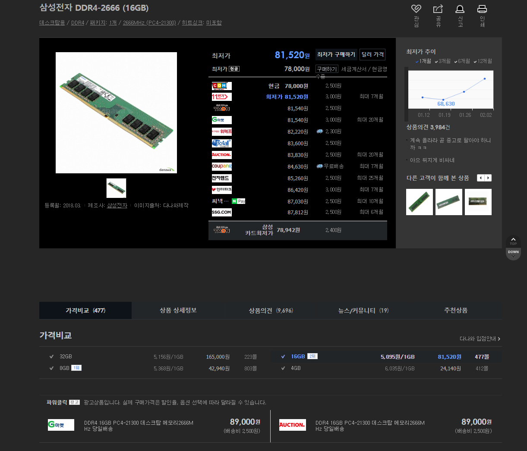Check the 4GB capacity option
527x451 pixels.
[x=283, y=368]
